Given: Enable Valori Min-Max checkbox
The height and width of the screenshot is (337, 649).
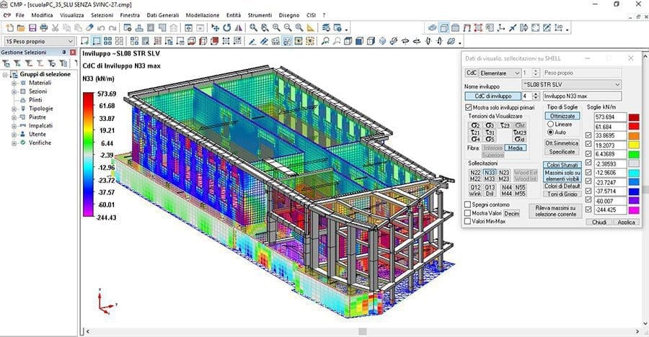Looking at the screenshot, I should [x=468, y=221].
